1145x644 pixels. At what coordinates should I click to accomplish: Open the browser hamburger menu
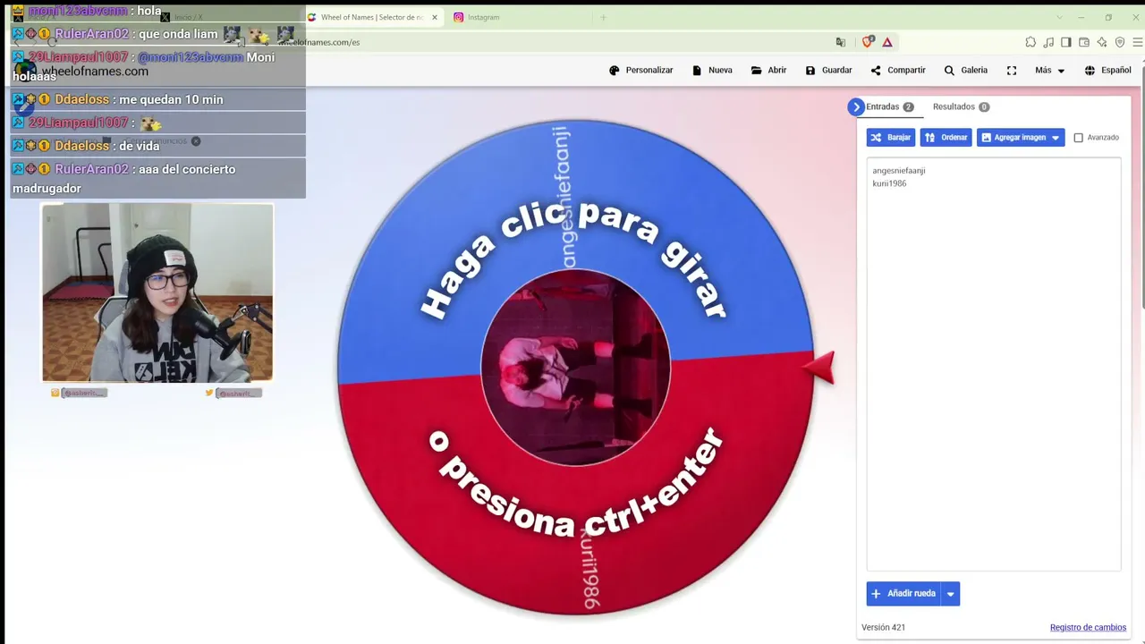click(1138, 42)
